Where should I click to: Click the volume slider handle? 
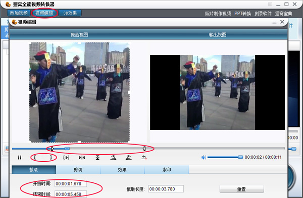pyautogui.click(x=240, y=157)
